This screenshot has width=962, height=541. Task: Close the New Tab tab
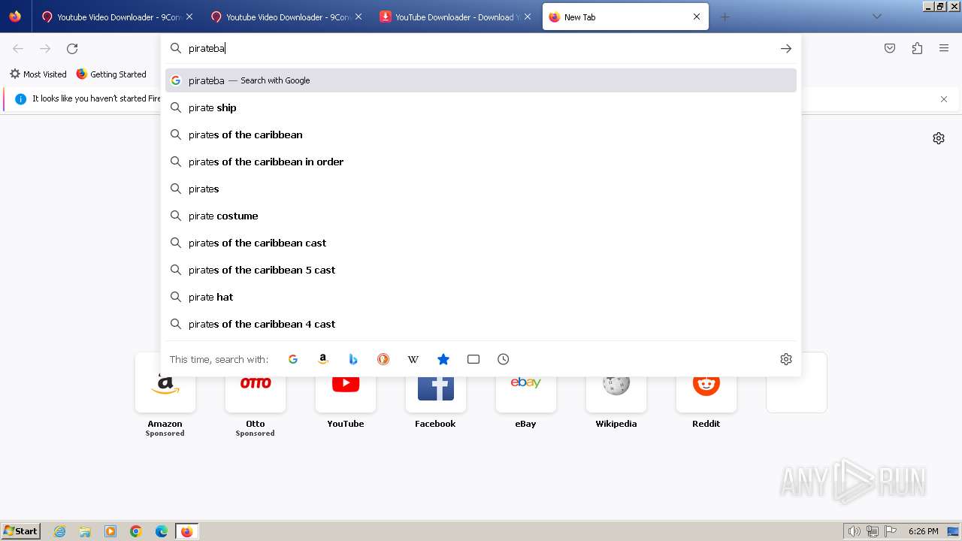[697, 17]
